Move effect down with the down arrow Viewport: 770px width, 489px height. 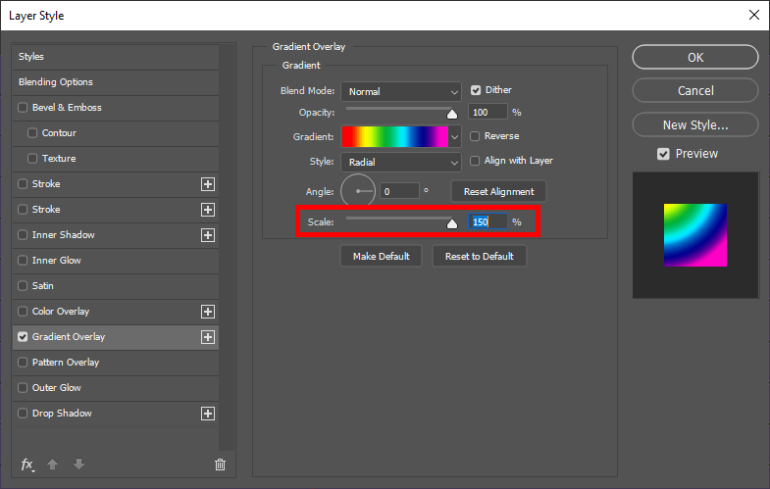pos(78,464)
